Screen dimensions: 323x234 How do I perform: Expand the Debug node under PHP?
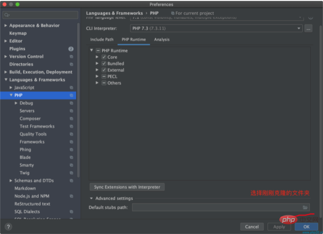(16, 103)
